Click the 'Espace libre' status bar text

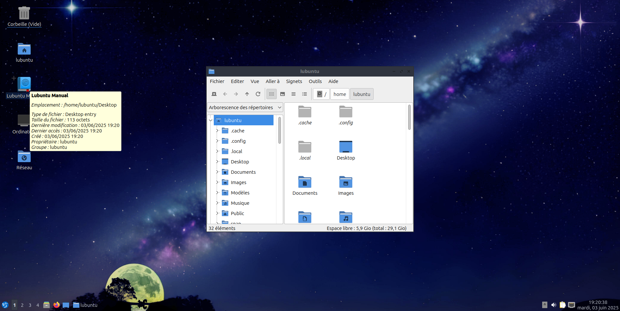(x=367, y=228)
